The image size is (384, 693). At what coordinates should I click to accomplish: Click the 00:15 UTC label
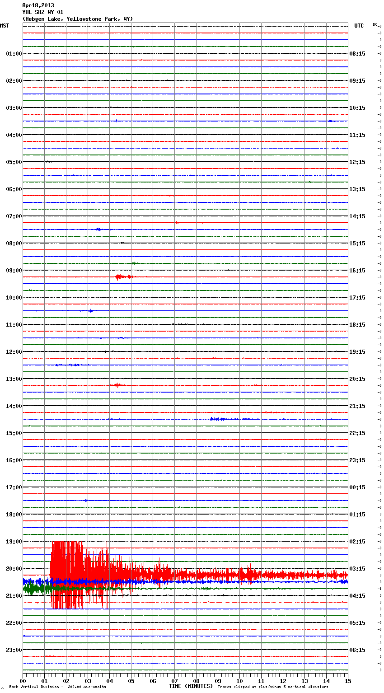point(357,487)
